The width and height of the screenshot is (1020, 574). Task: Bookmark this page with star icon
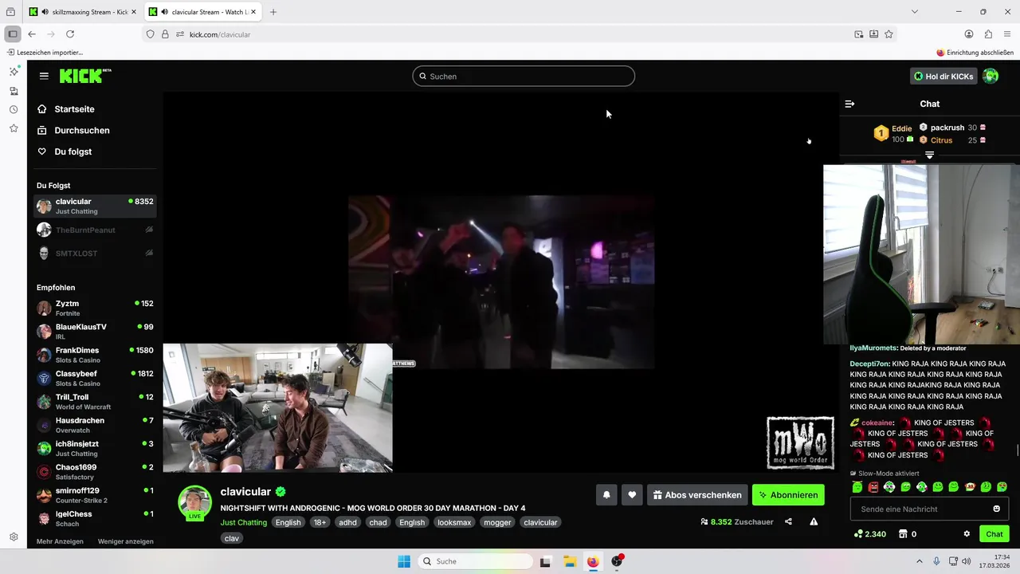[889, 34]
